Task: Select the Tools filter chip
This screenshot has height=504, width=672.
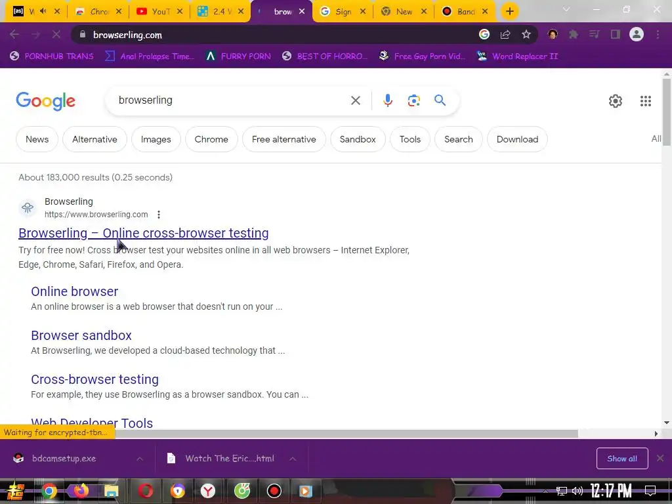Action: point(410,139)
